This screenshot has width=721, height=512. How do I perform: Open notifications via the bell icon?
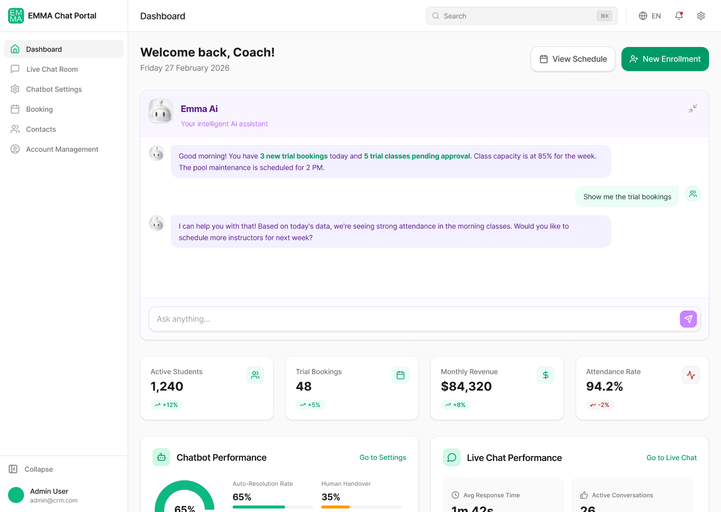[678, 15]
